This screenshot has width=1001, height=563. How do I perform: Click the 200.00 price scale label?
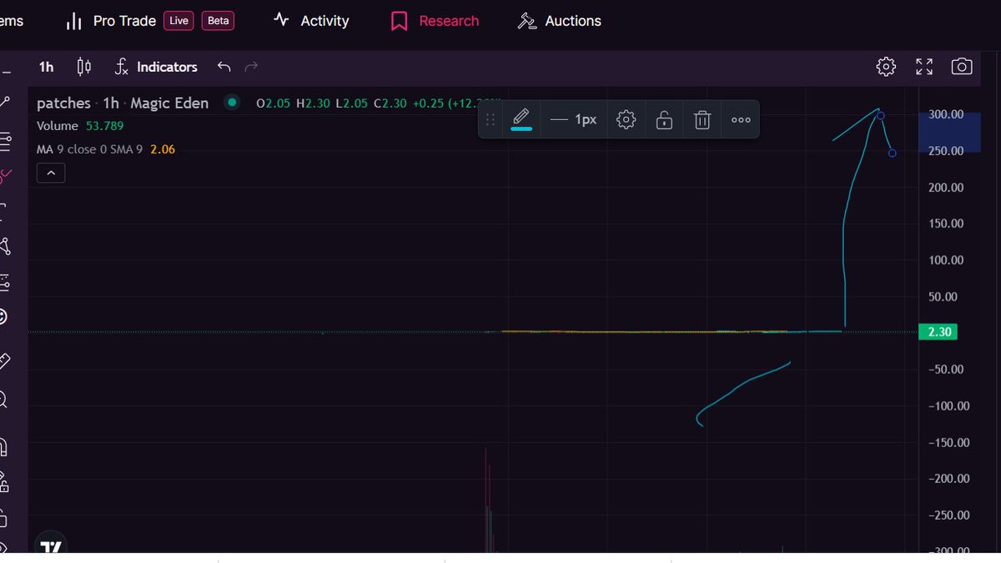[946, 188]
